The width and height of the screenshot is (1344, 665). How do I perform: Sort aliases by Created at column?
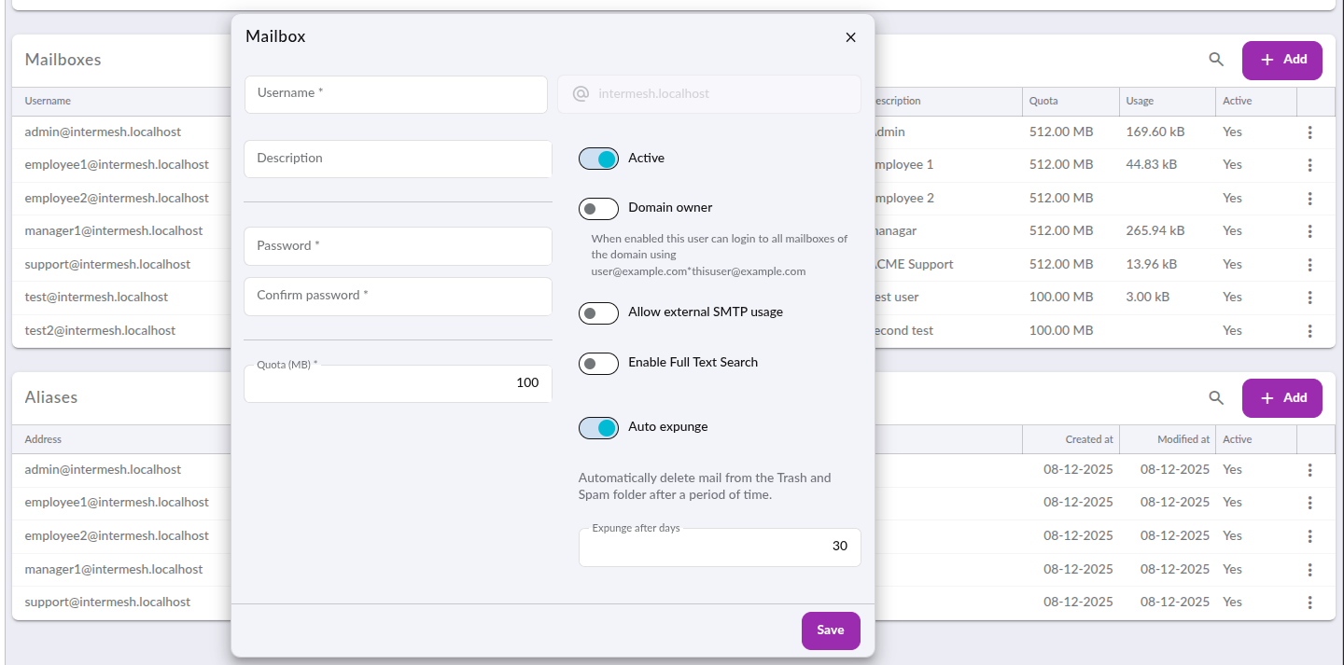(x=1071, y=439)
